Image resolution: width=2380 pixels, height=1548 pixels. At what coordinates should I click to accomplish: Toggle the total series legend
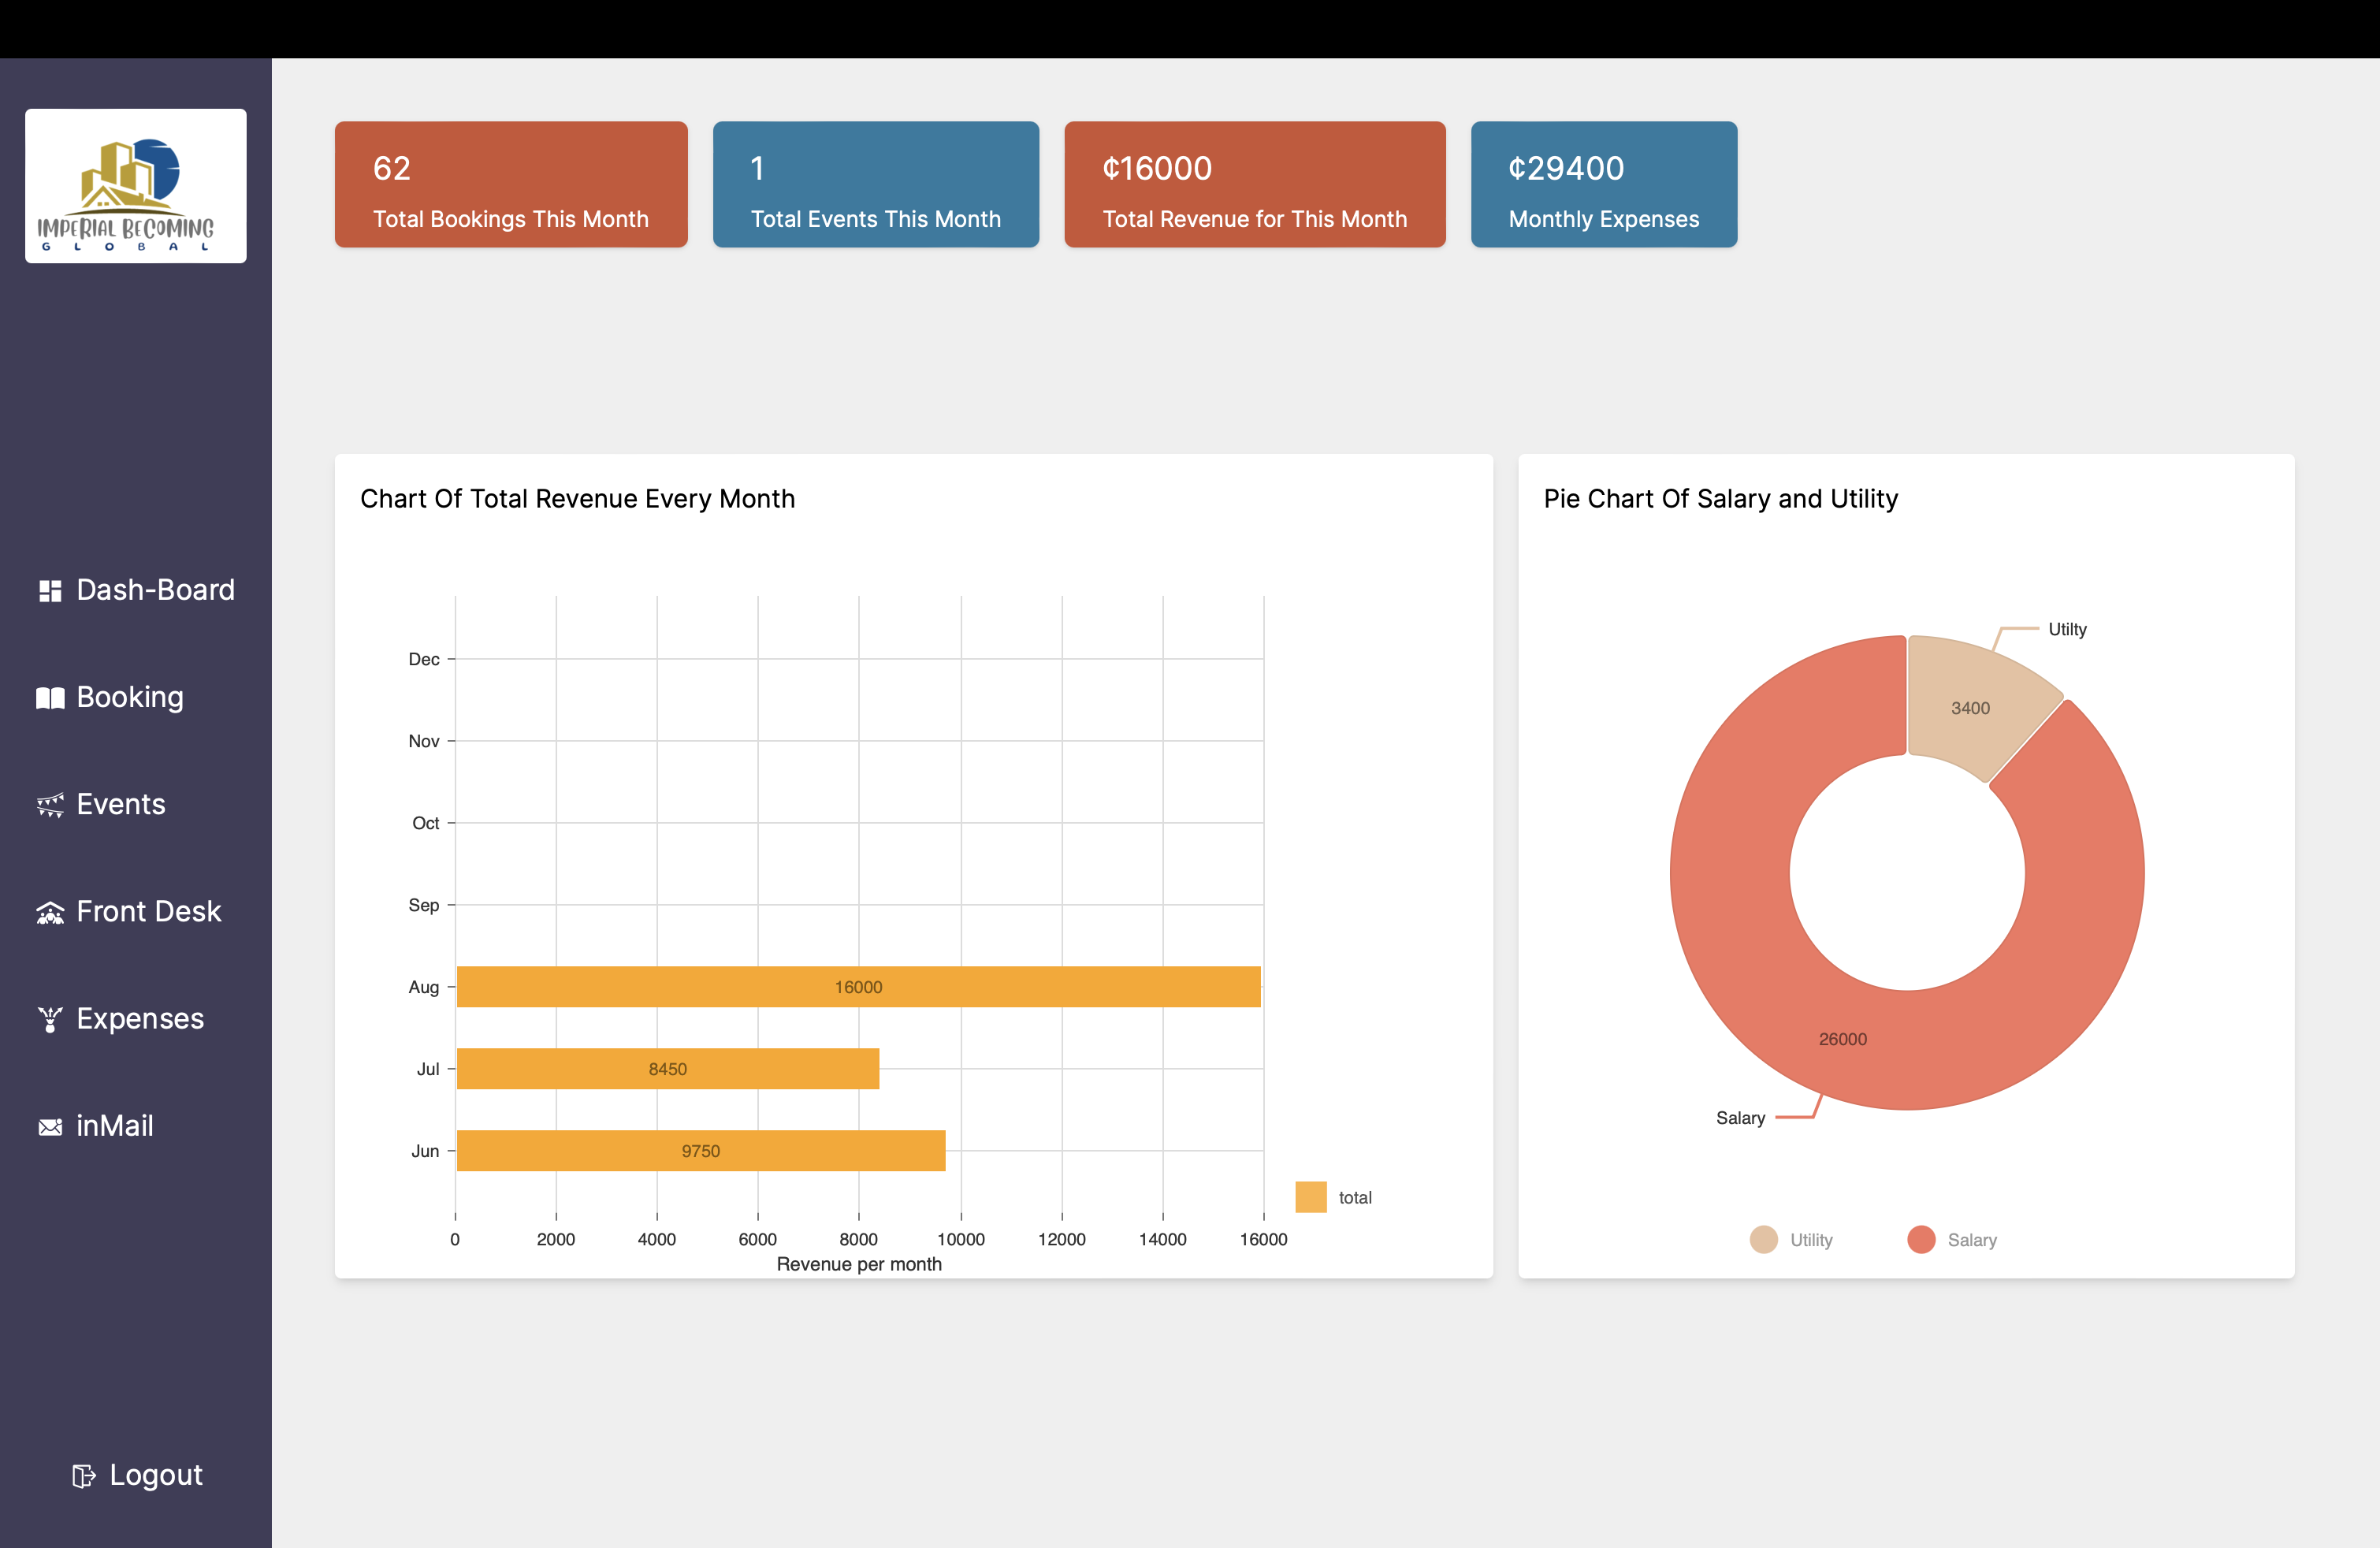tap(1333, 1197)
